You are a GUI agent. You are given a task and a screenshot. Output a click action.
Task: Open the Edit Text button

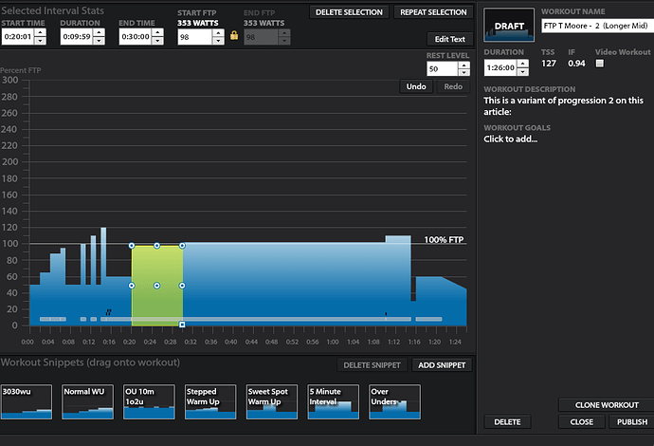pyautogui.click(x=449, y=39)
